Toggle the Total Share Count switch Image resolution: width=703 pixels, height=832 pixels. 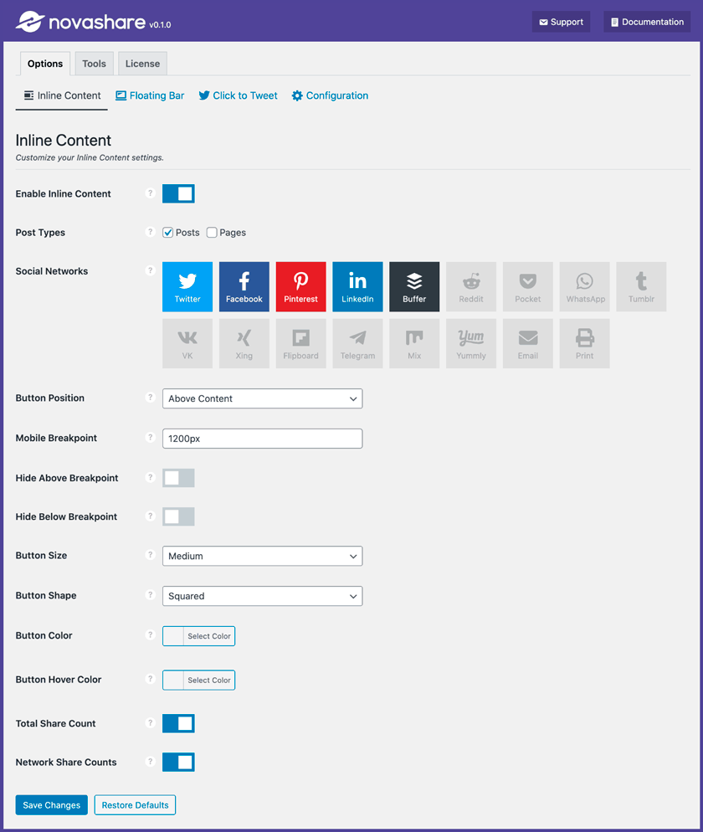[178, 723]
